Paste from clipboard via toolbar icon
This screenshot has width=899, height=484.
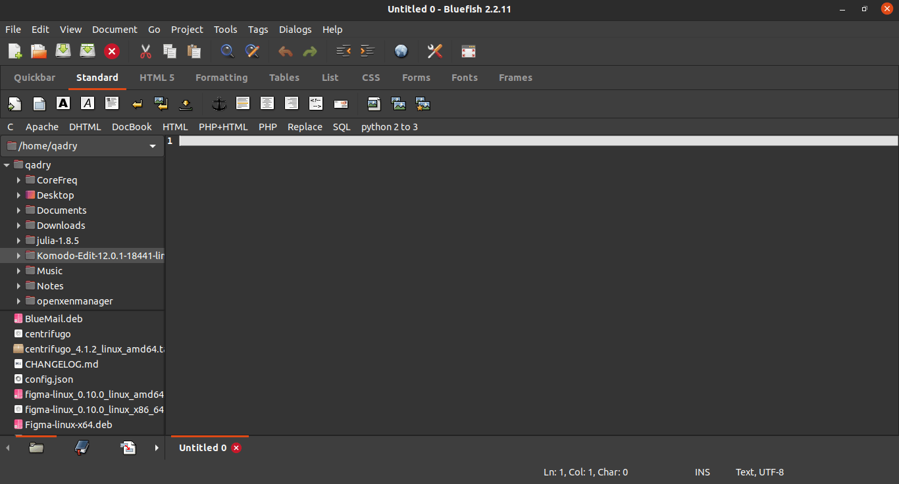click(194, 51)
